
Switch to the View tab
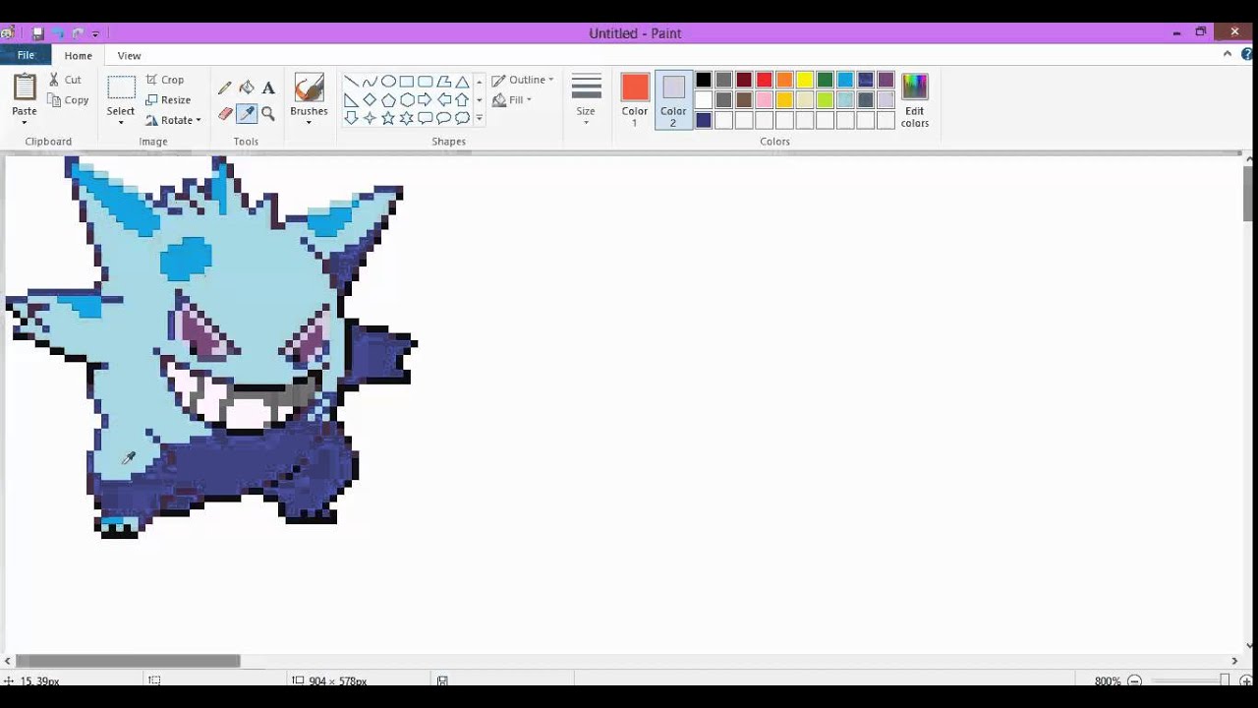click(x=129, y=56)
